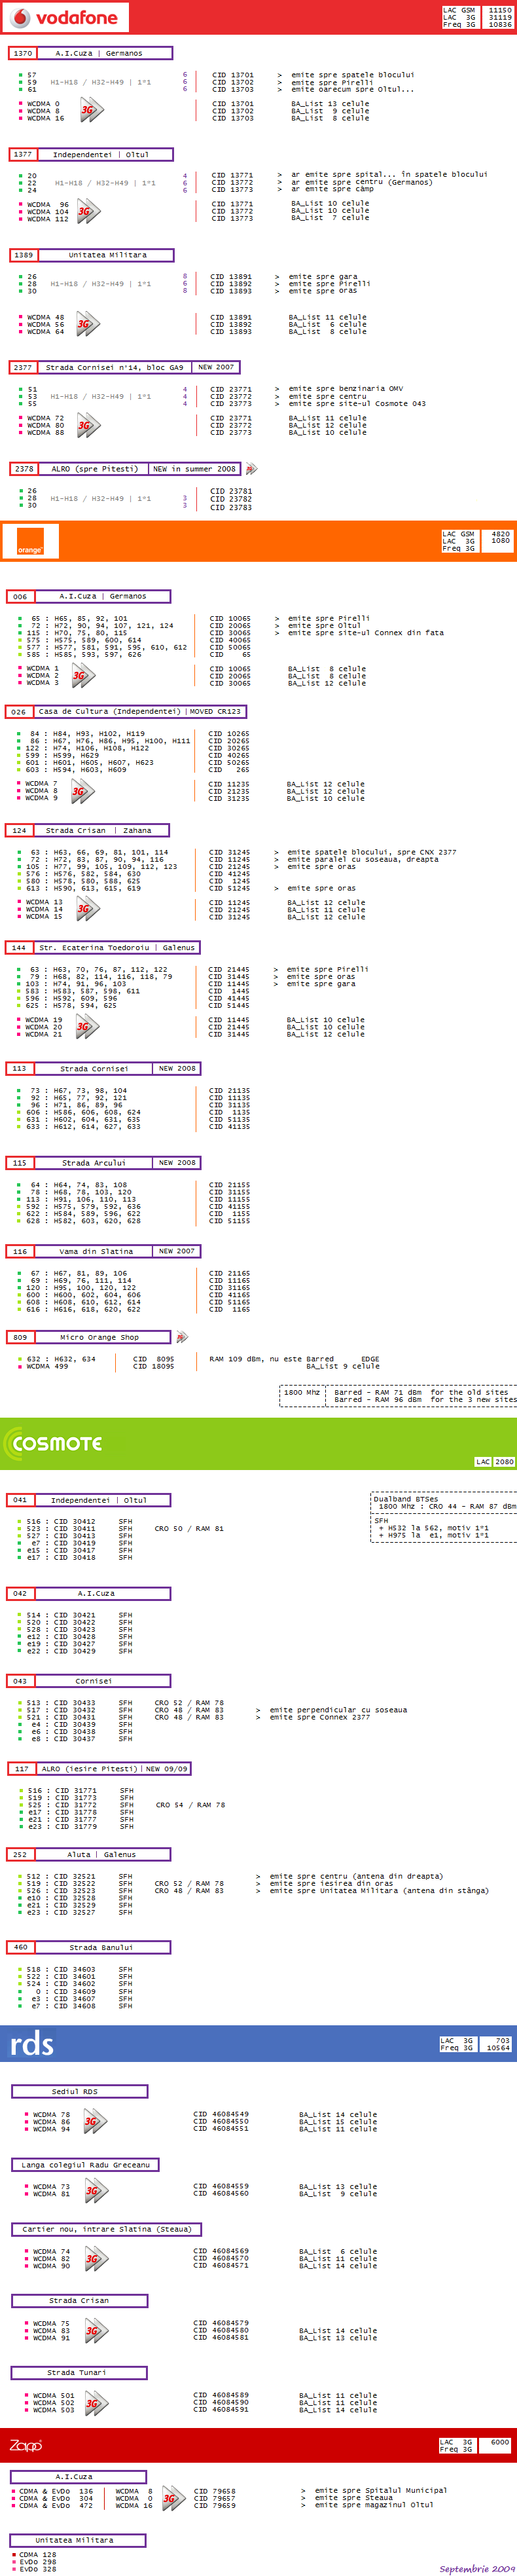Select the 'Strada Crisan | Zahana' header

[x=102, y=830]
